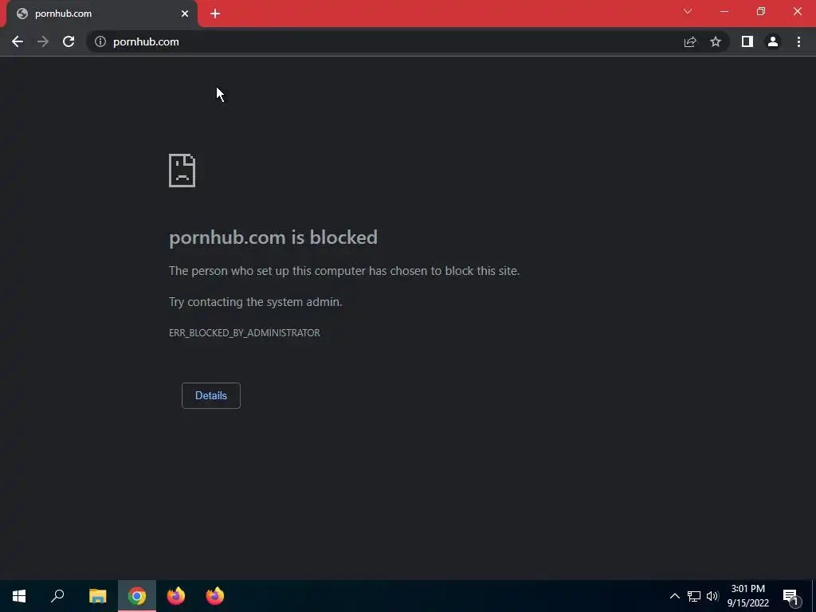Open the second Firefox taskbar icon

point(215,596)
